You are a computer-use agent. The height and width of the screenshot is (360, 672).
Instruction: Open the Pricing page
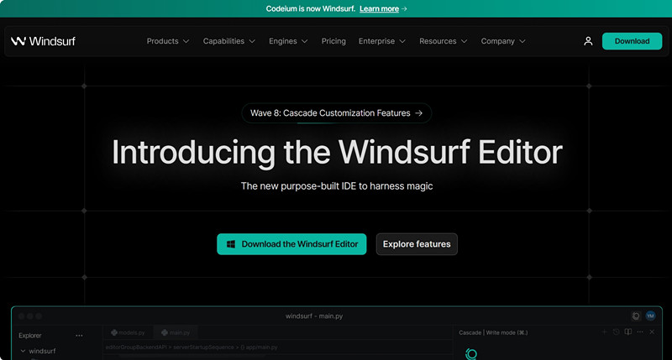pyautogui.click(x=333, y=41)
